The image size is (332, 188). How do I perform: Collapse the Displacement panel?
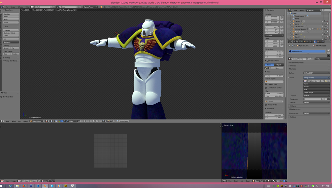(294, 109)
